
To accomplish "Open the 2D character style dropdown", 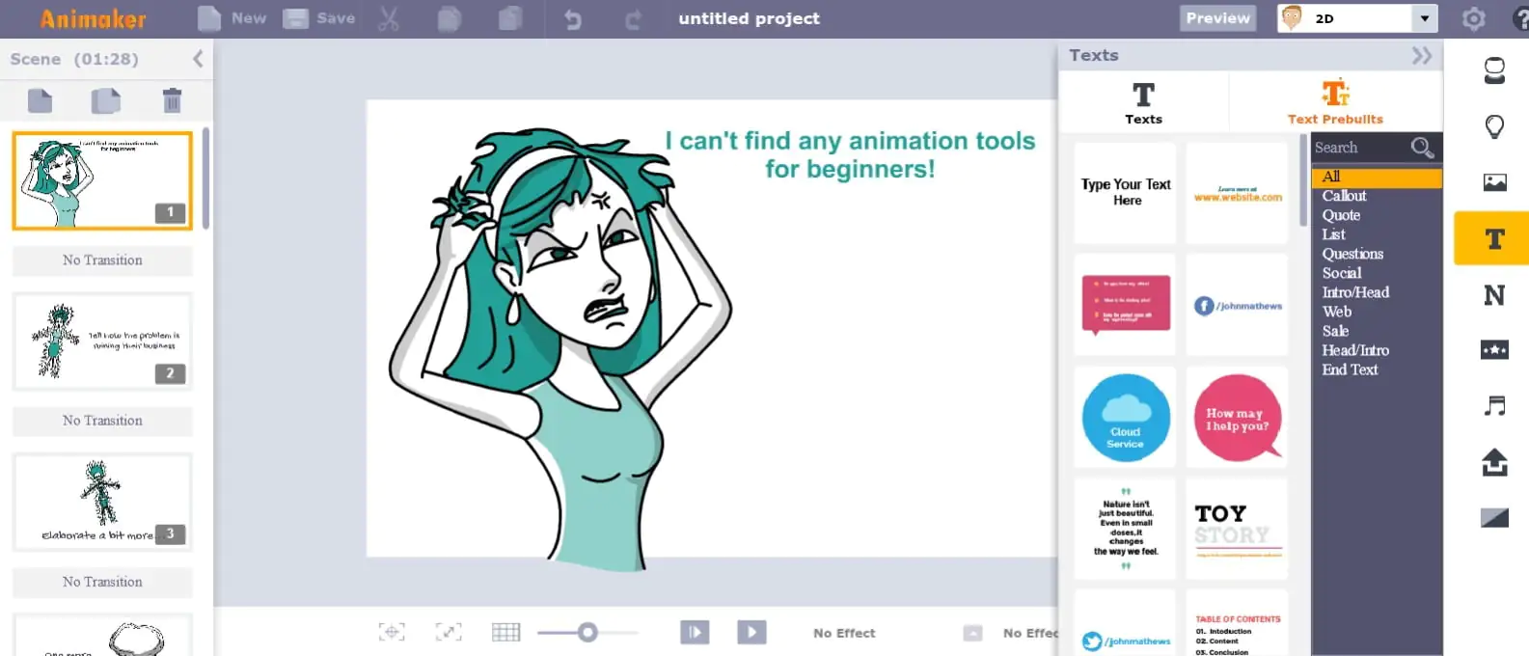I will click(x=1424, y=18).
